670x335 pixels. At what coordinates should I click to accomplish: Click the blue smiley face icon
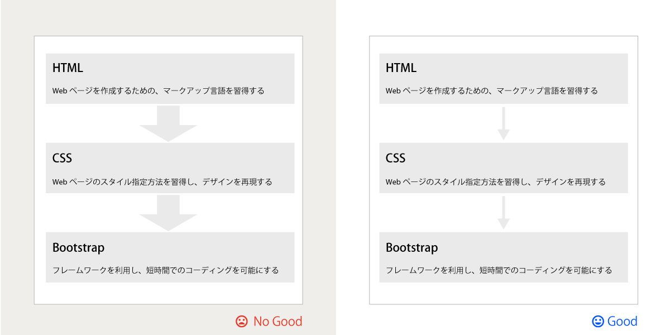[x=598, y=322]
